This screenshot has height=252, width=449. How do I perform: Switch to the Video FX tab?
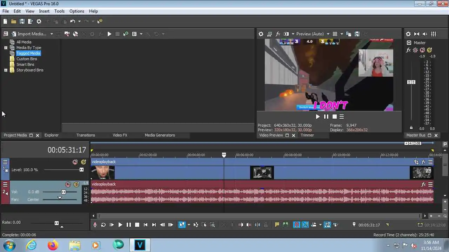120,135
